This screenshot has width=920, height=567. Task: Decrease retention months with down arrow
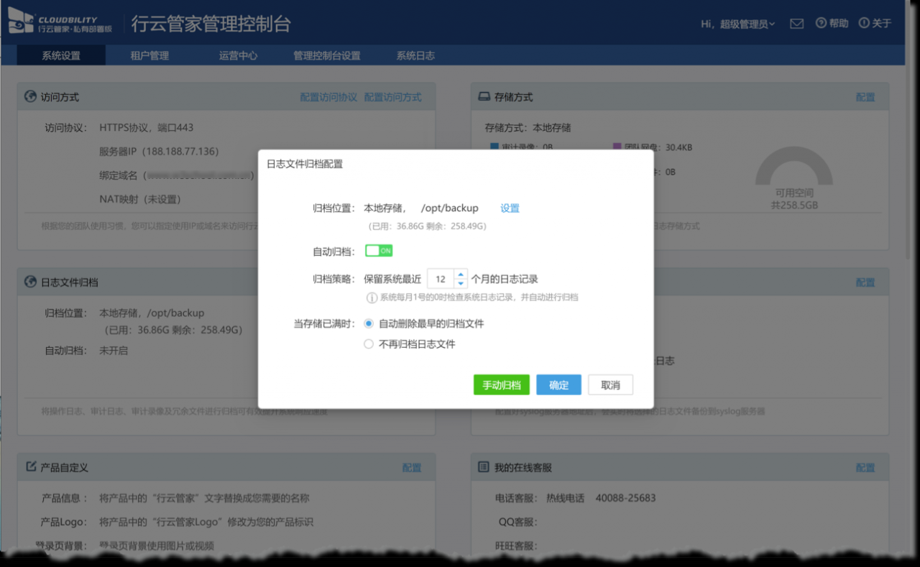click(461, 283)
